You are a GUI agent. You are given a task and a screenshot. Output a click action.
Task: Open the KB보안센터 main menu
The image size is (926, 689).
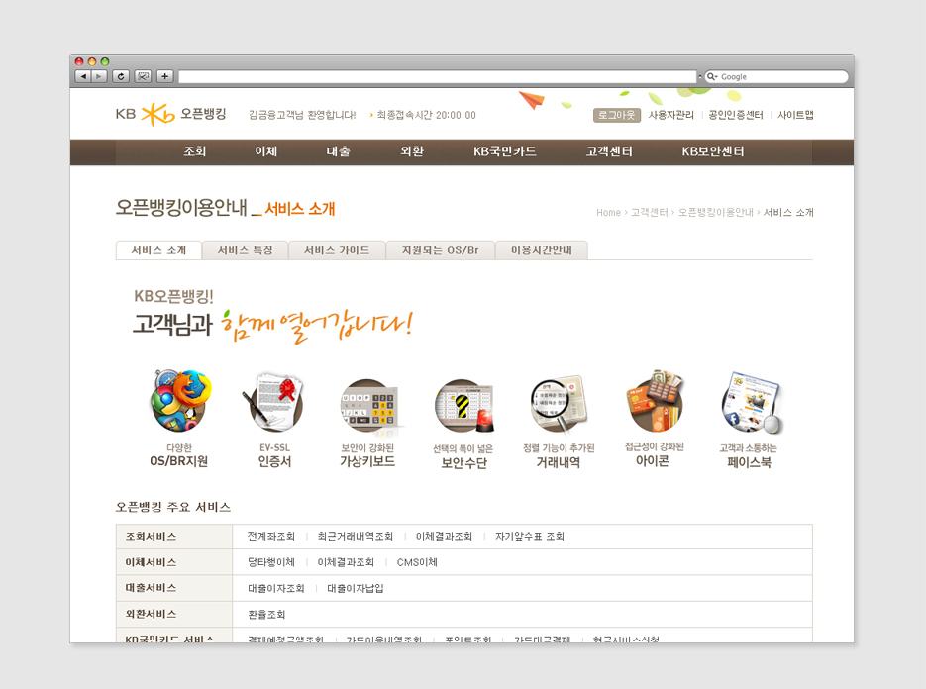click(713, 151)
